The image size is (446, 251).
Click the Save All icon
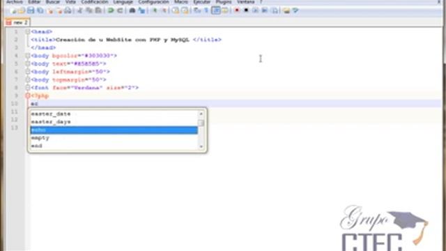[x=40, y=11]
